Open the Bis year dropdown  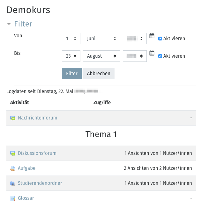coord(135,56)
